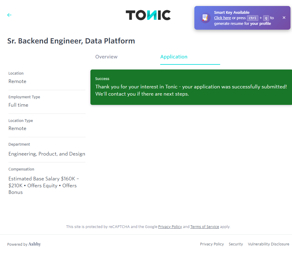Click the Full time employment type value
292x261 pixels.
(x=18, y=105)
